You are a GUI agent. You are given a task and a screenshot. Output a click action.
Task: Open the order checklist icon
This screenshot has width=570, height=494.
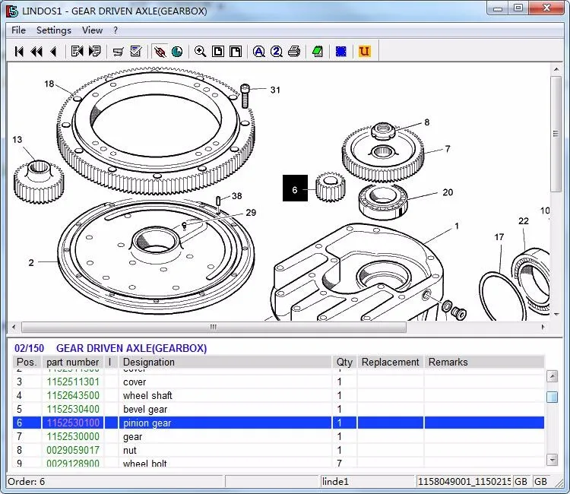[x=136, y=51]
